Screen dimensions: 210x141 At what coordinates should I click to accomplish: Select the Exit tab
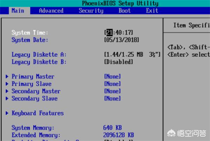click(x=152, y=11)
